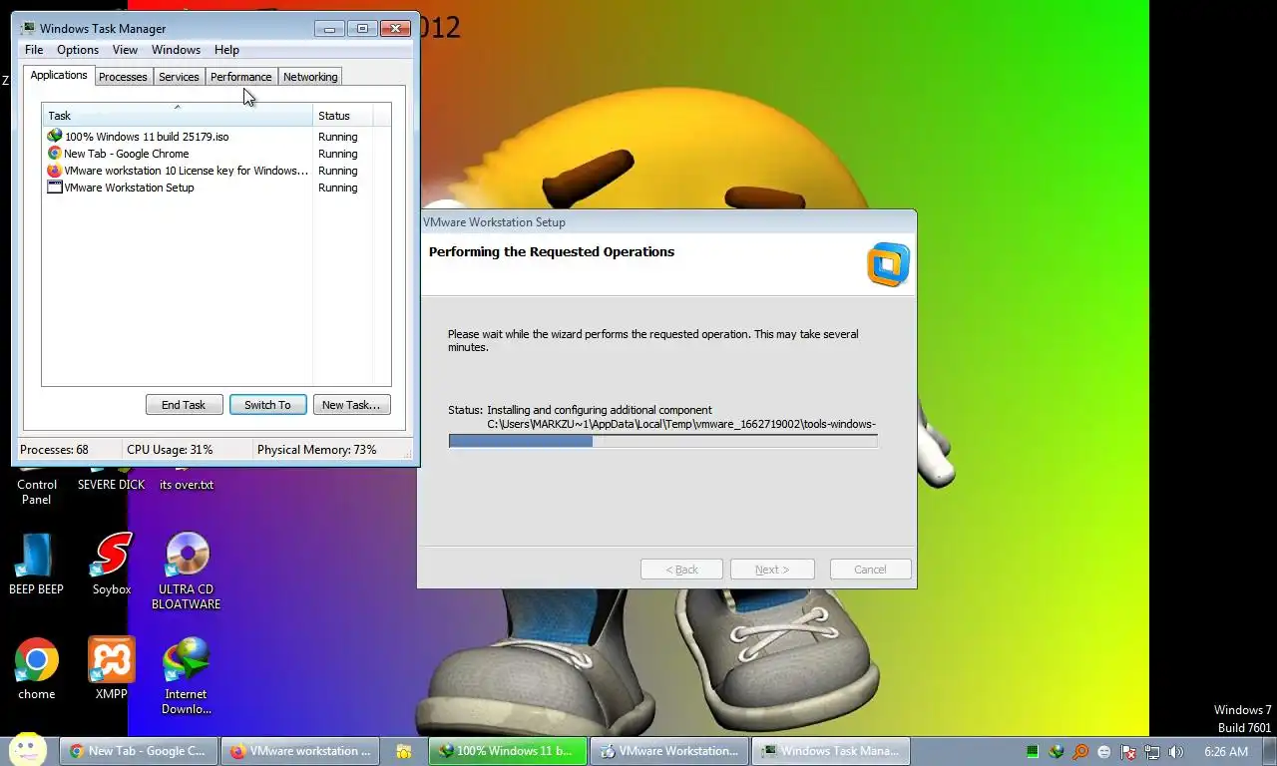Click the grayed-out Back button in the VMware setup wizard
This screenshot has height=766, width=1277.
click(x=682, y=570)
